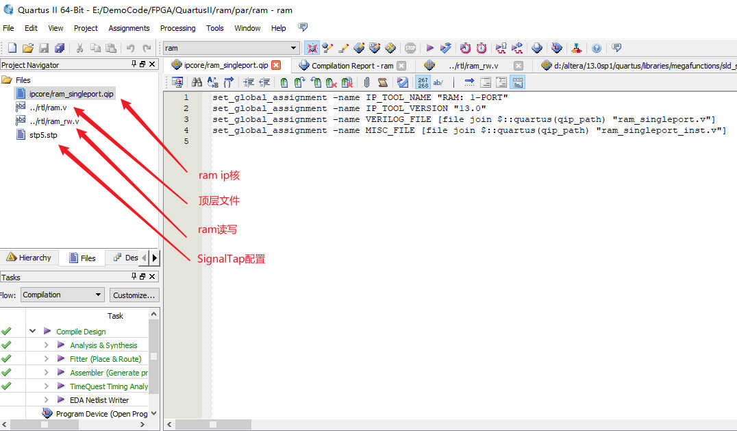Toggle whitespace characters display

[438, 83]
